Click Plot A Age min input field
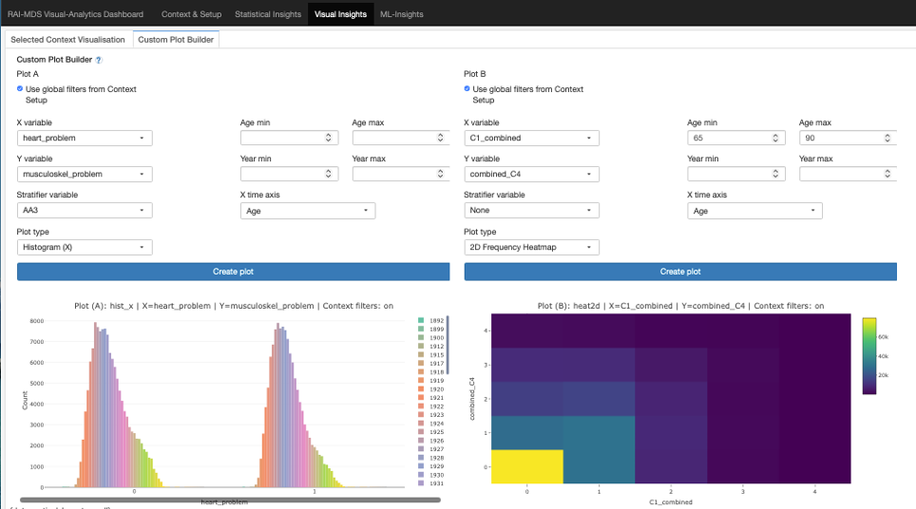The image size is (916, 509). tap(289, 139)
